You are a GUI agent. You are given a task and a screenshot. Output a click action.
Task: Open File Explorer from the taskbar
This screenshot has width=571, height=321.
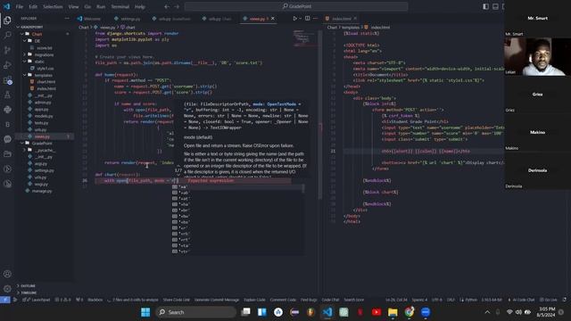pos(393,312)
